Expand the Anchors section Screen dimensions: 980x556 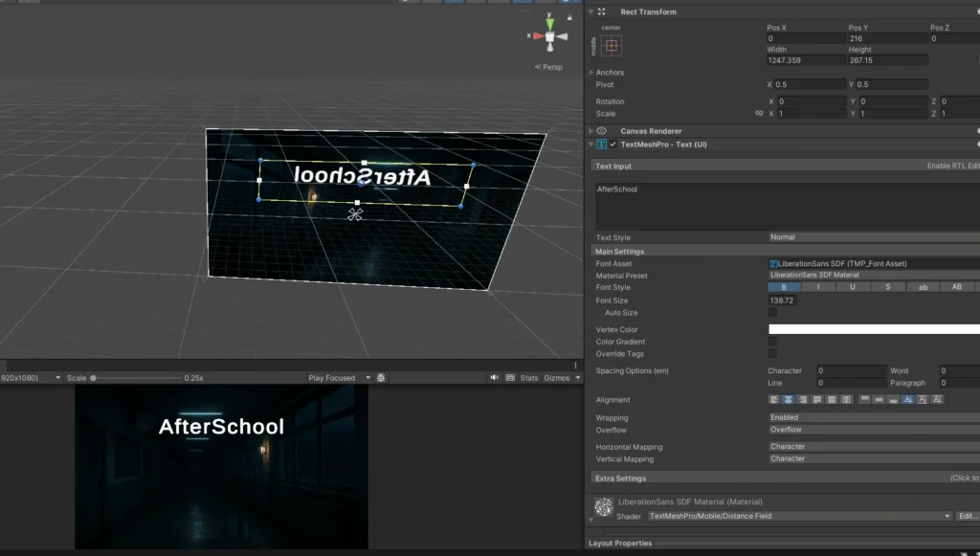[591, 73]
